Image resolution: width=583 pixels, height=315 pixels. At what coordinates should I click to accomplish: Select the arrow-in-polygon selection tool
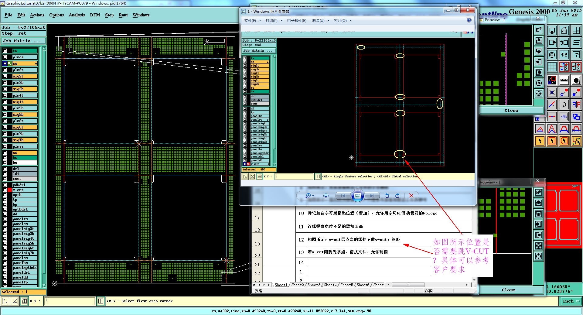point(564,141)
